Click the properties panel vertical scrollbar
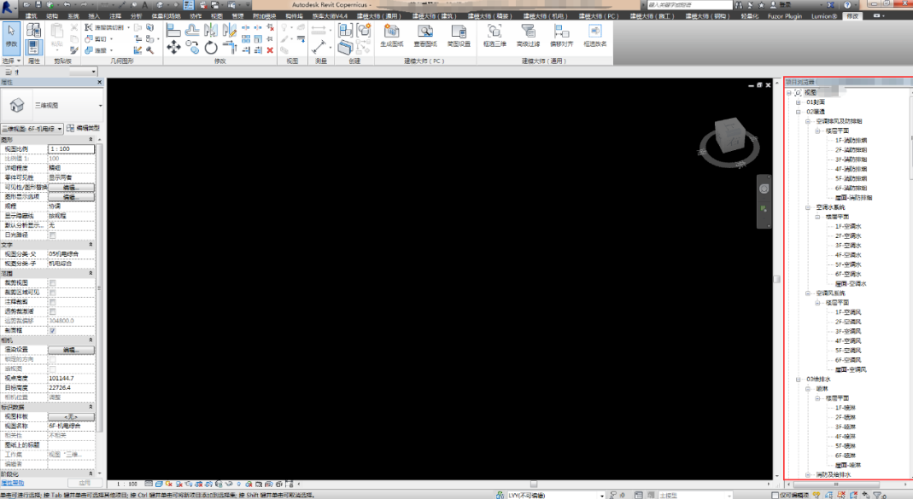Viewport: 913px width, 499px height. [x=99, y=288]
